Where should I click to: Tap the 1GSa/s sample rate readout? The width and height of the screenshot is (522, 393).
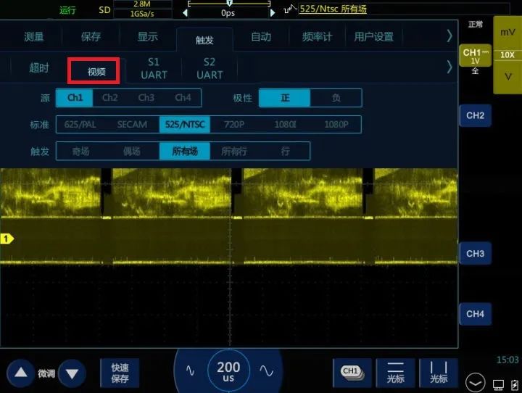pos(143,14)
